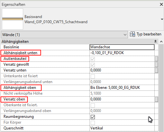Click the Typ bearbeiten icon
Image resolution: width=164 pixels, height=132 pixels.
pyautogui.click(x=132, y=34)
